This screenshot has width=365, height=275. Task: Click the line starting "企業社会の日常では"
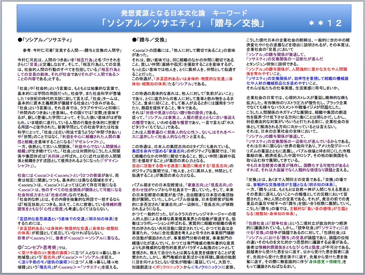pyautogui.click(x=297, y=98)
